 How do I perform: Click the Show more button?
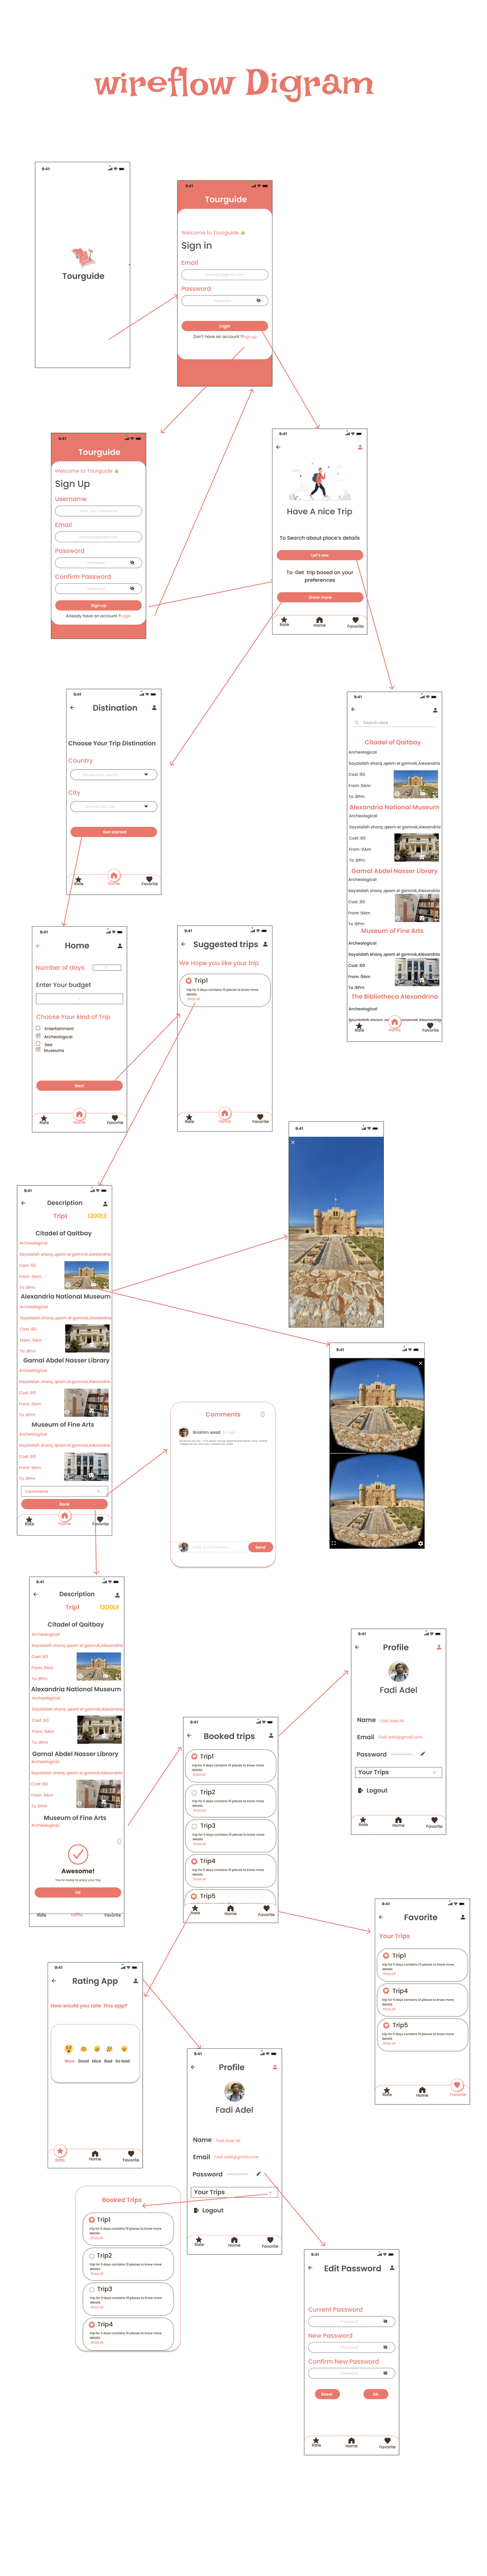tap(320, 597)
